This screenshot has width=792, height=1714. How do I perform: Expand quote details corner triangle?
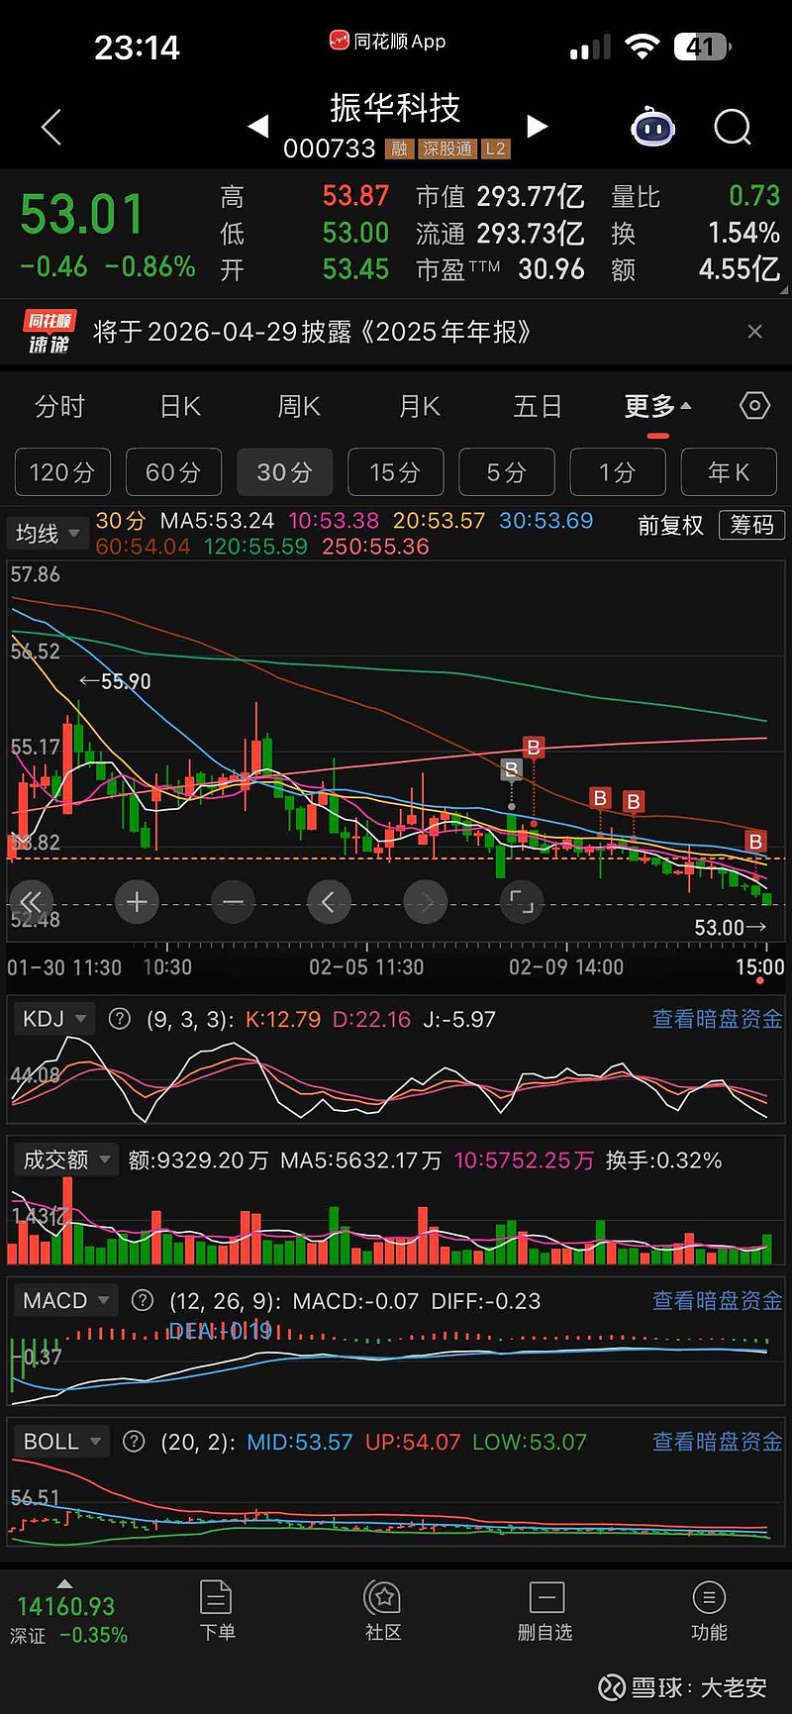784,291
